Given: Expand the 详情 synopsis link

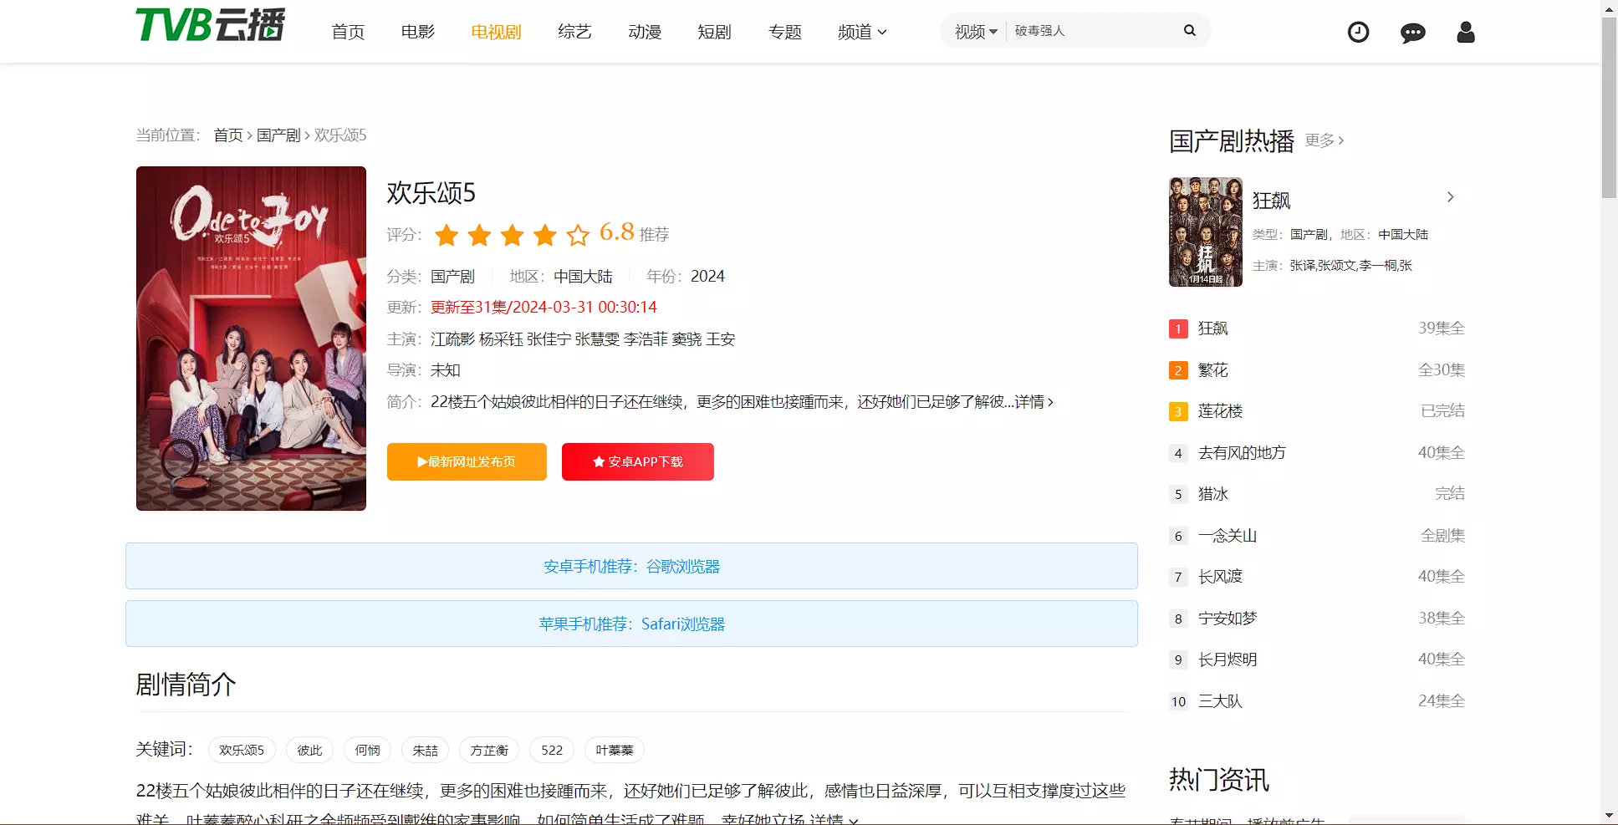Looking at the screenshot, I should [x=1034, y=402].
